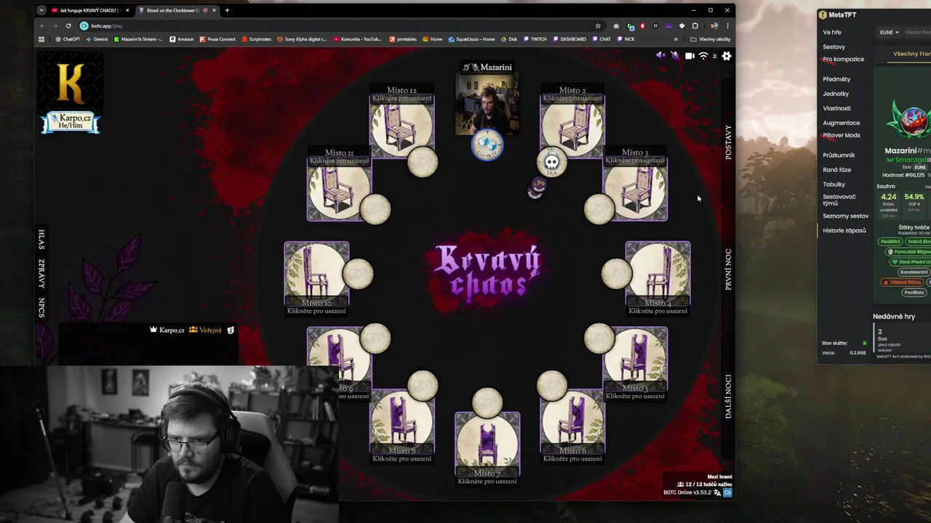Click the Karpo.cz profile name badge

(70, 121)
